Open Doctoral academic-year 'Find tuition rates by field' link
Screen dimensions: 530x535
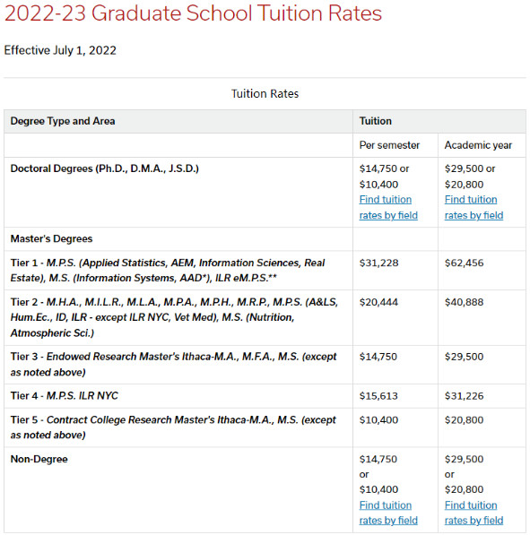pyautogui.click(x=474, y=207)
